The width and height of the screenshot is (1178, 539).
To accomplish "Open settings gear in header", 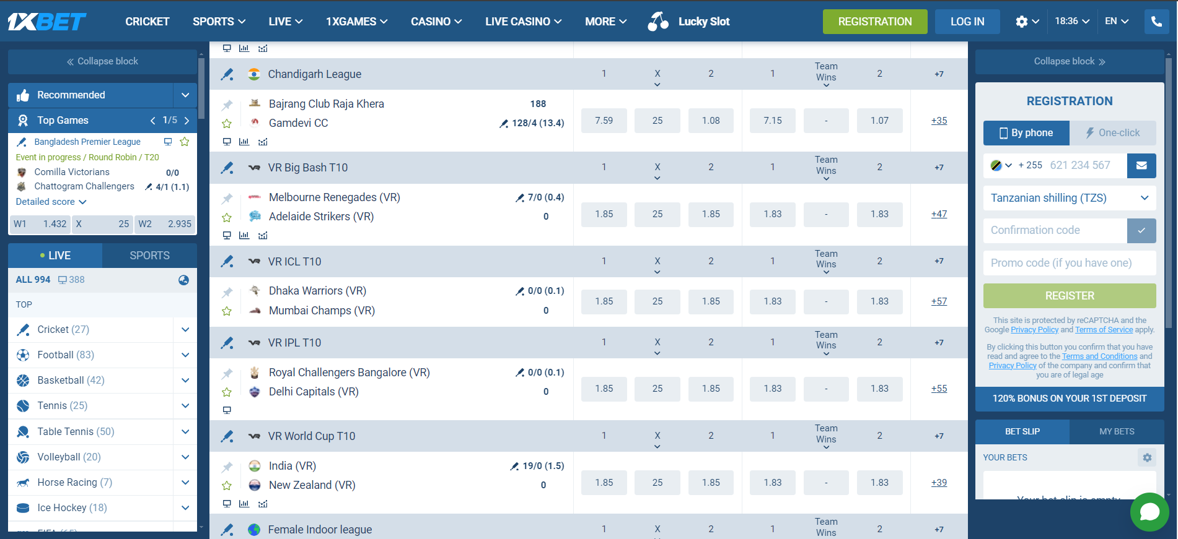I will [x=1022, y=22].
